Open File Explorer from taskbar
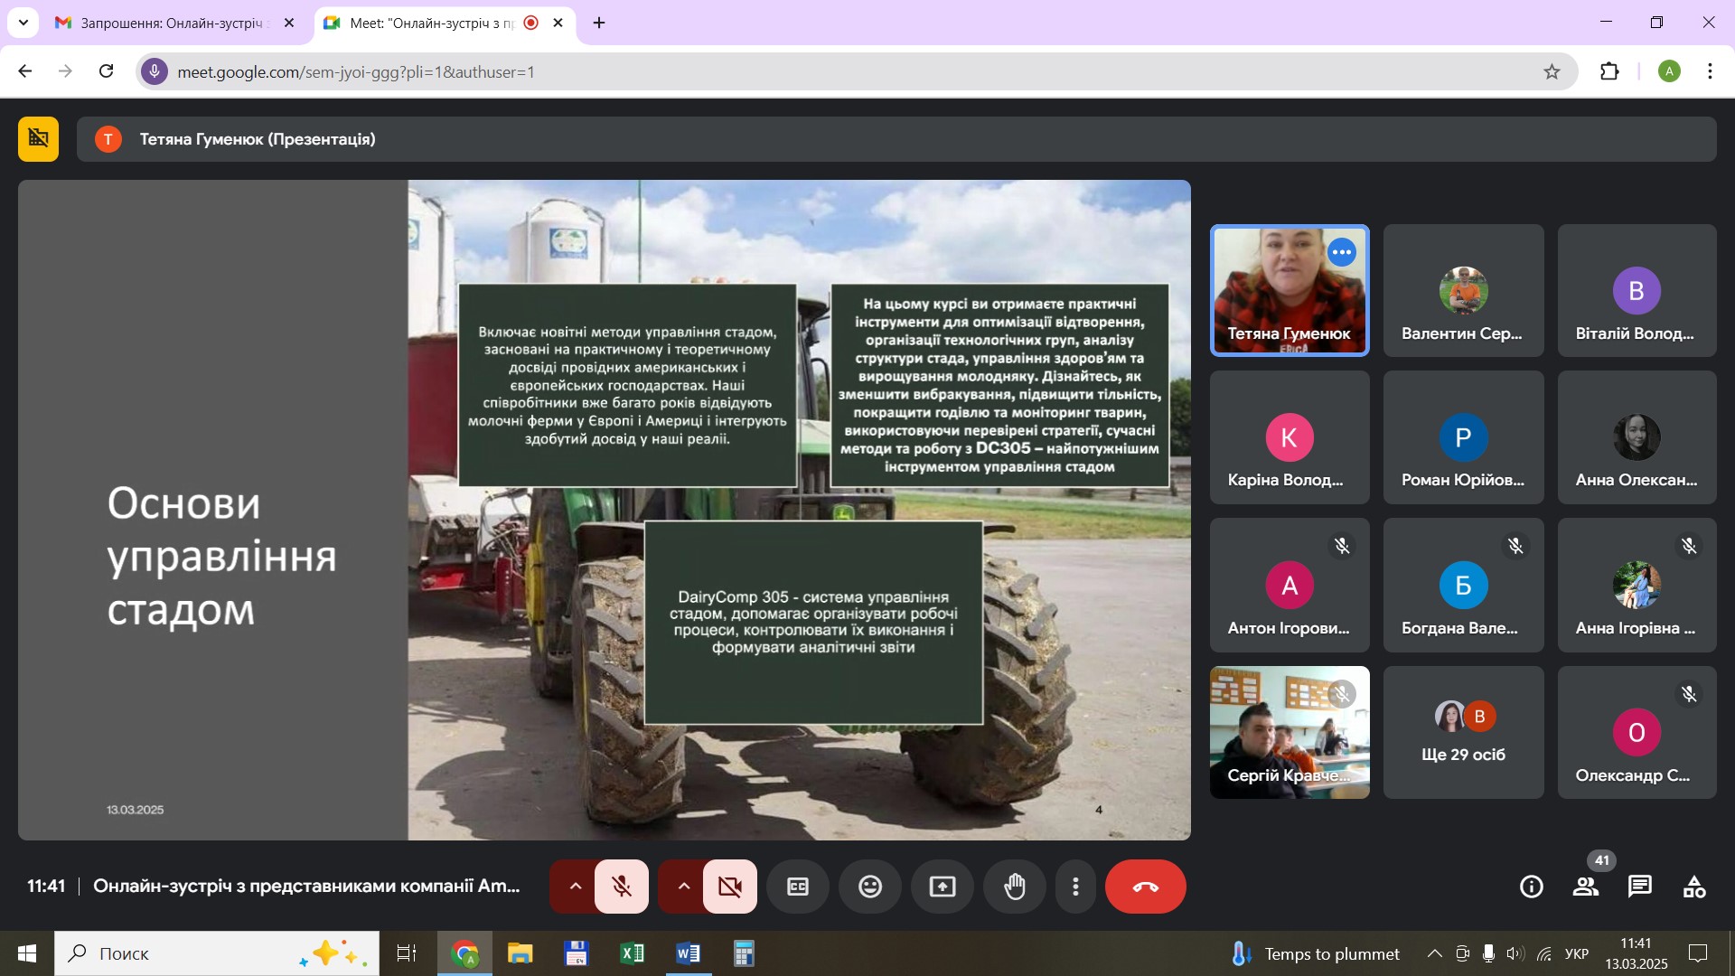1735x976 pixels. tap(520, 953)
